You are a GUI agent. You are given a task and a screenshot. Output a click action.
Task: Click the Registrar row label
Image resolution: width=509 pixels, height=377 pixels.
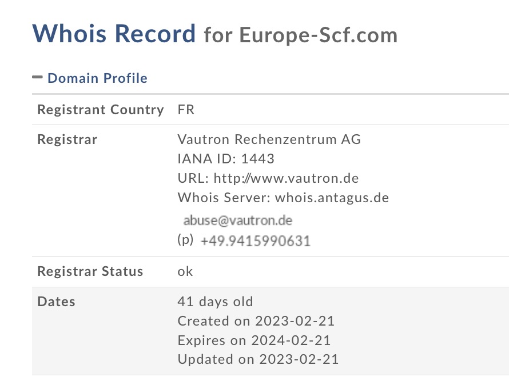tap(67, 139)
